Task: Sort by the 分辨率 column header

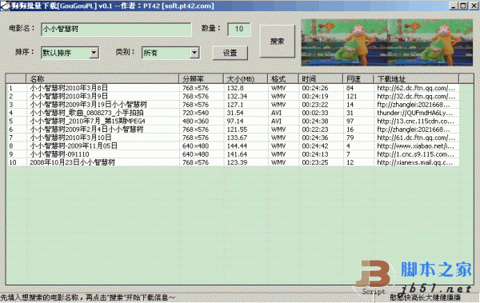Action: [201, 79]
